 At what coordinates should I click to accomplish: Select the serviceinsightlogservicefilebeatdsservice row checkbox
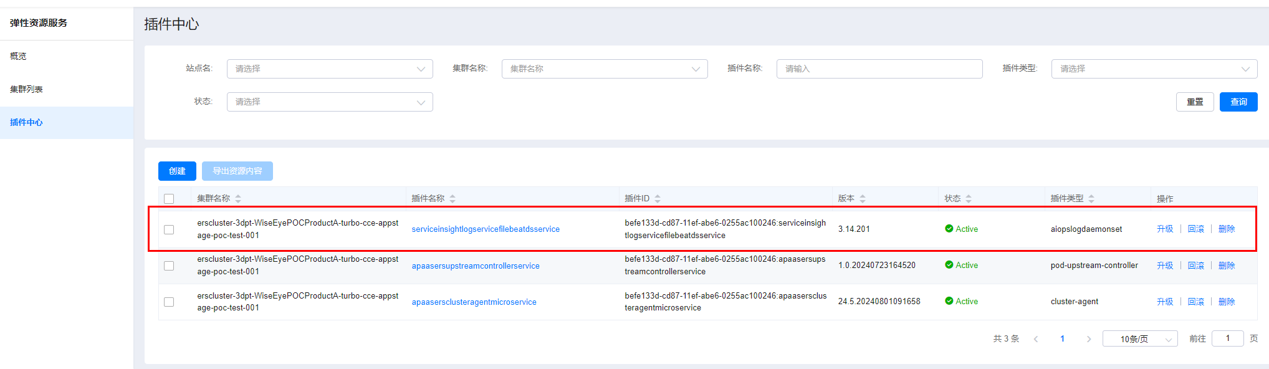[x=169, y=229]
